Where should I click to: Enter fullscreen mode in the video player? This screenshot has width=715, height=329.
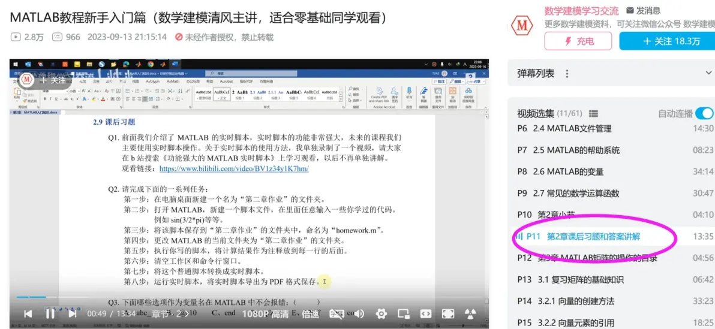[448, 313]
